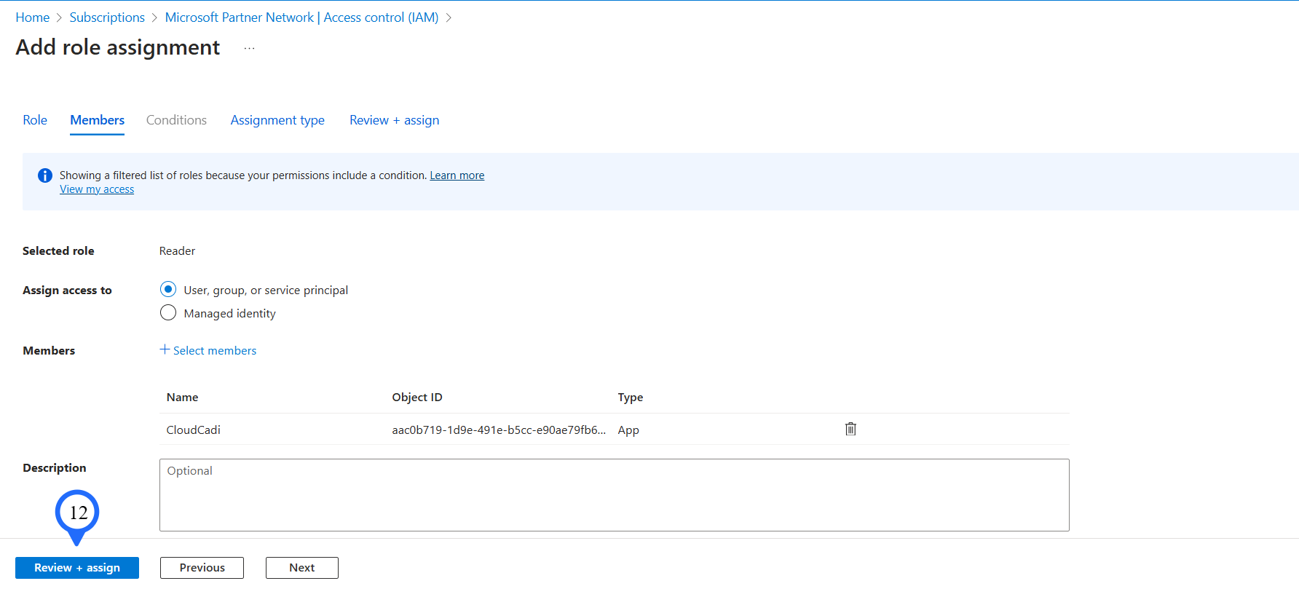Open the ellipsis menu beside page title
The width and height of the screenshot is (1299, 597).
click(249, 48)
